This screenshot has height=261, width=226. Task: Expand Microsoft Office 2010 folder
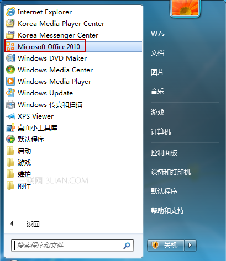[73, 46]
